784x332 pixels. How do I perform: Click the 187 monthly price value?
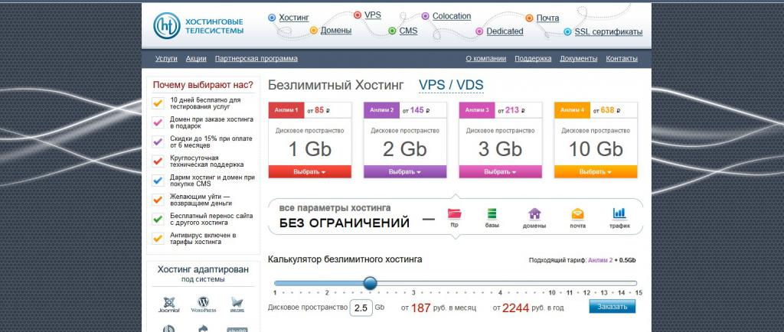click(x=421, y=308)
